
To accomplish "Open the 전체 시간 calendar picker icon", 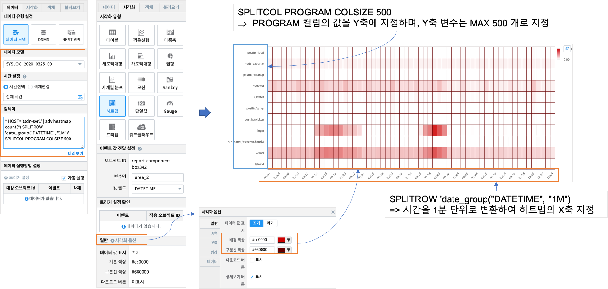I will pyautogui.click(x=80, y=97).
